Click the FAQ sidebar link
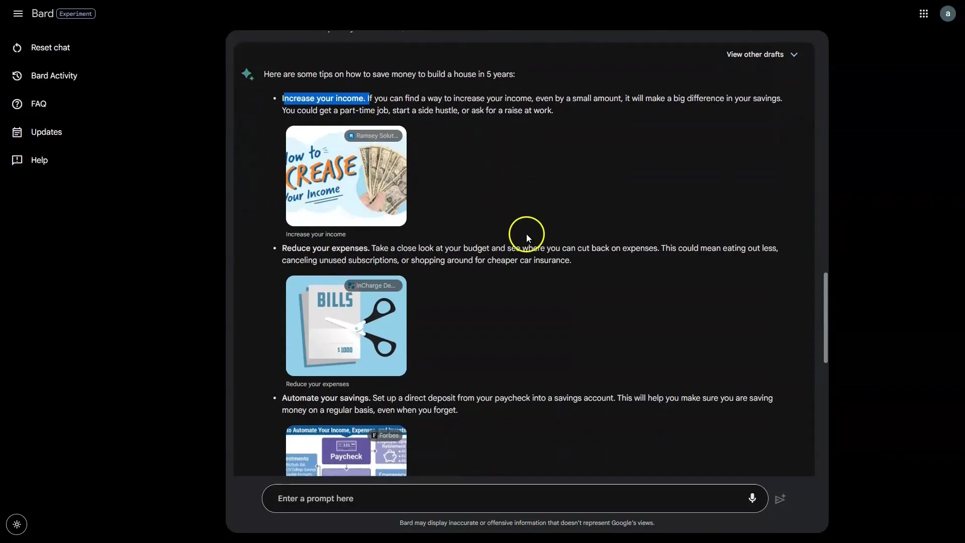 38,104
